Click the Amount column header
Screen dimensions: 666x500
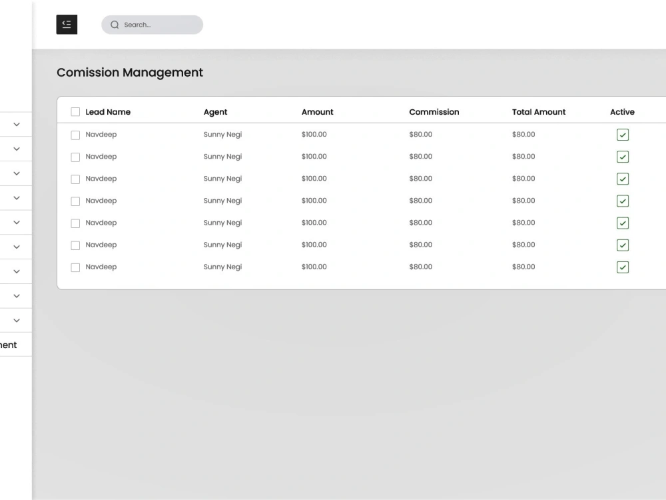[x=317, y=112]
